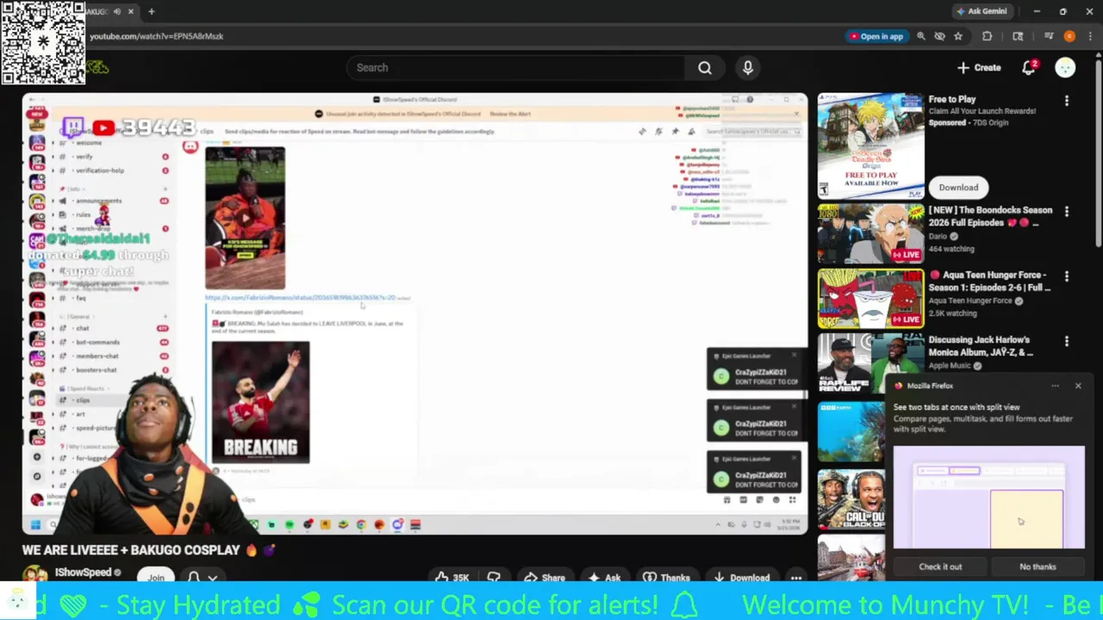Expand the notification bell dropdown for IShowSpeed
Screen dimensions: 1103x620
pyautogui.click(x=202, y=578)
